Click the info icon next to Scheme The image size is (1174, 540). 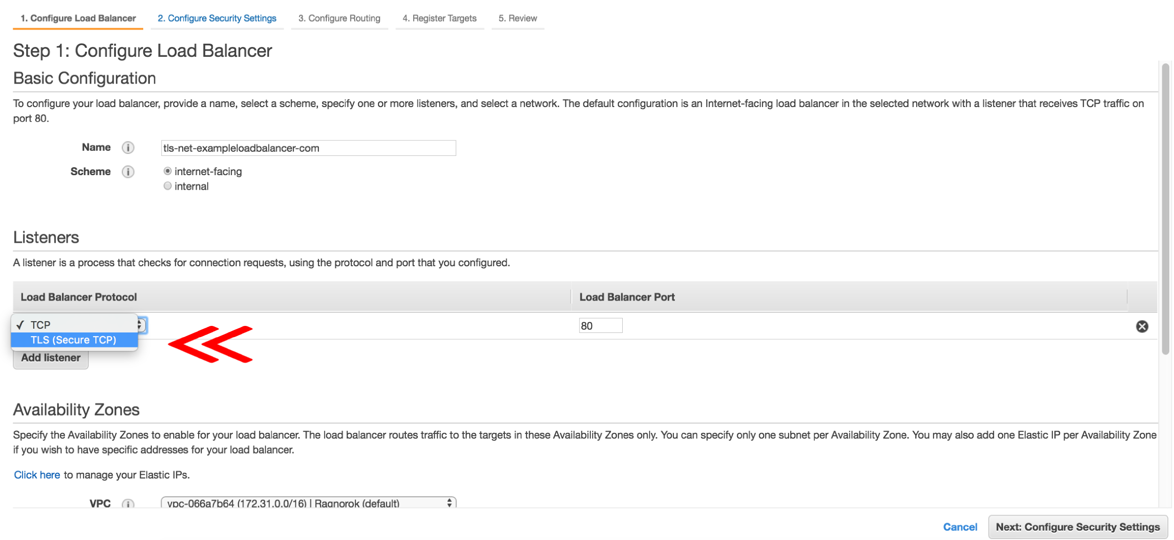point(128,172)
